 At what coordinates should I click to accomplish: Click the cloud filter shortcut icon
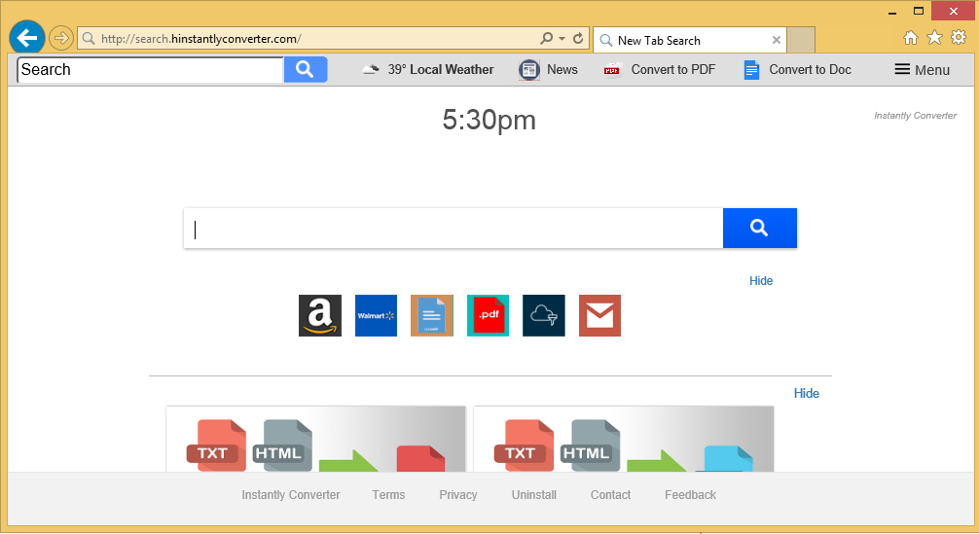point(543,315)
